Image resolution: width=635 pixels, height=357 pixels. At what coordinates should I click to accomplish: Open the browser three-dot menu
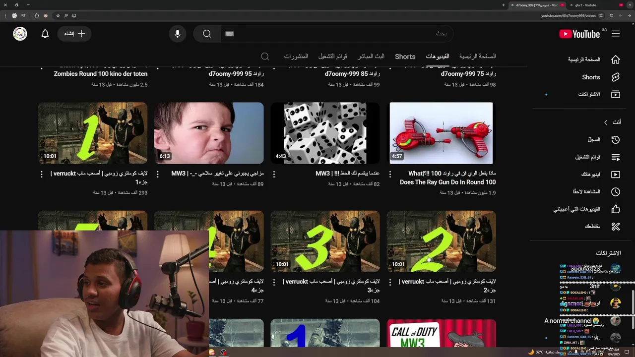[x=4, y=15]
